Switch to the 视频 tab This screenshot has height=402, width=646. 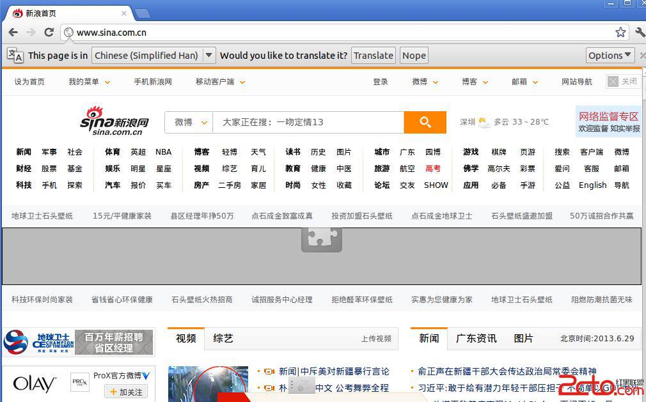tap(186, 339)
